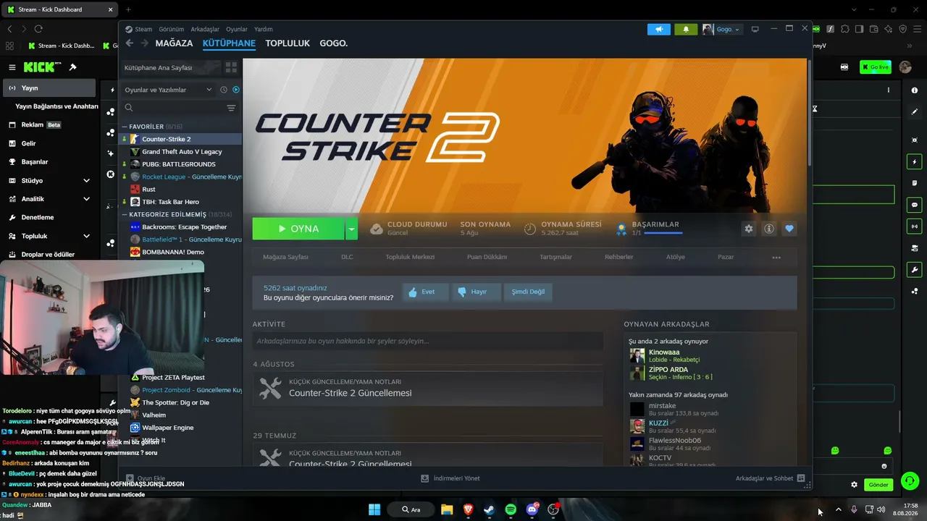
Task: Expand Analitik section in Kick sidebar
Action: pos(86,199)
